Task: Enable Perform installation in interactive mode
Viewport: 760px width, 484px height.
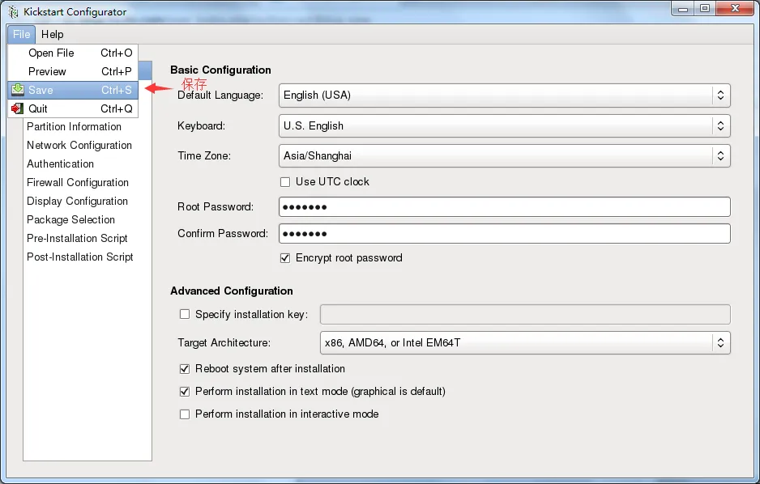Action: (185, 414)
